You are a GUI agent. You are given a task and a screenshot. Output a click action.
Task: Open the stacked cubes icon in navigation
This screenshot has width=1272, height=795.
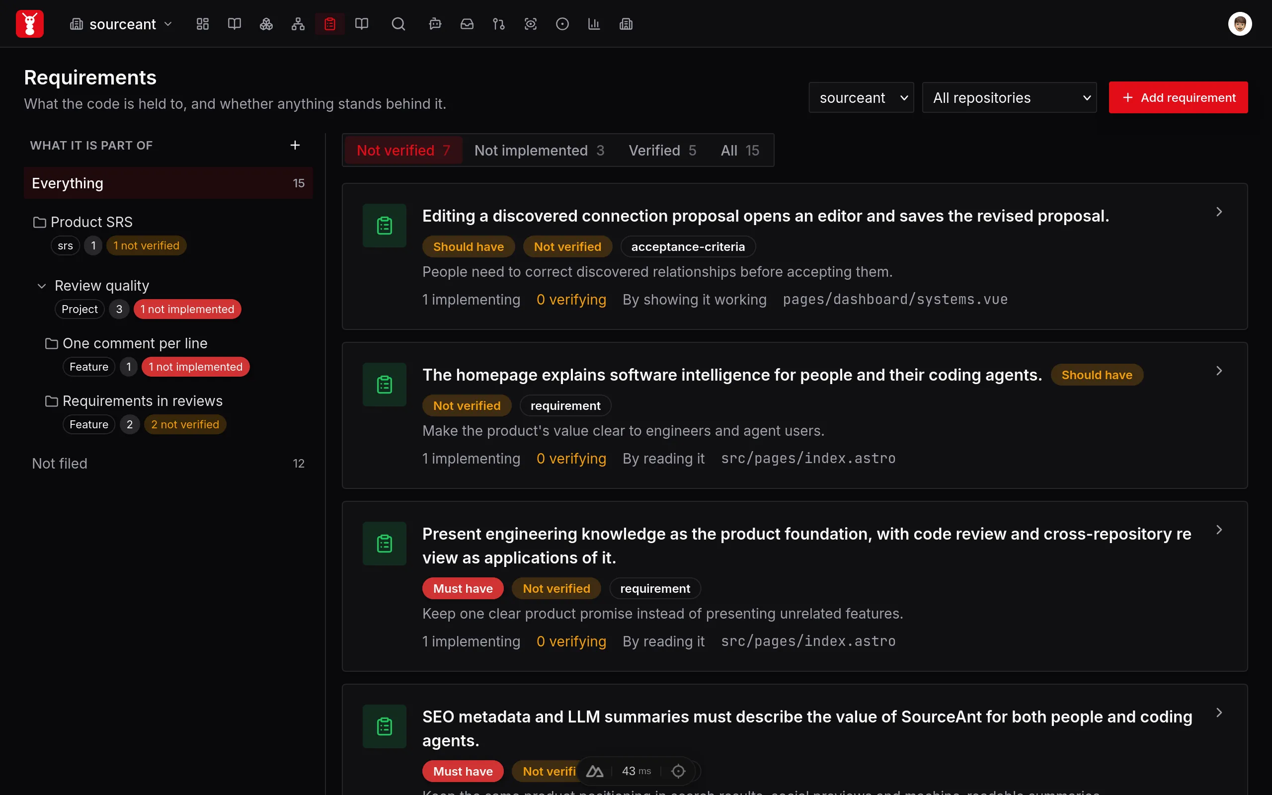266,24
